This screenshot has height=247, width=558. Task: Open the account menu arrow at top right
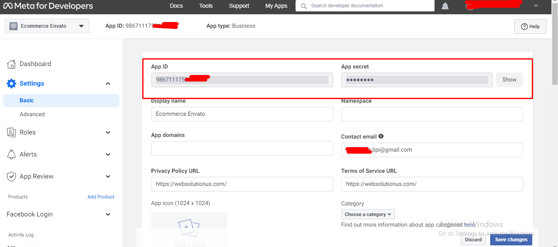pos(536,6)
